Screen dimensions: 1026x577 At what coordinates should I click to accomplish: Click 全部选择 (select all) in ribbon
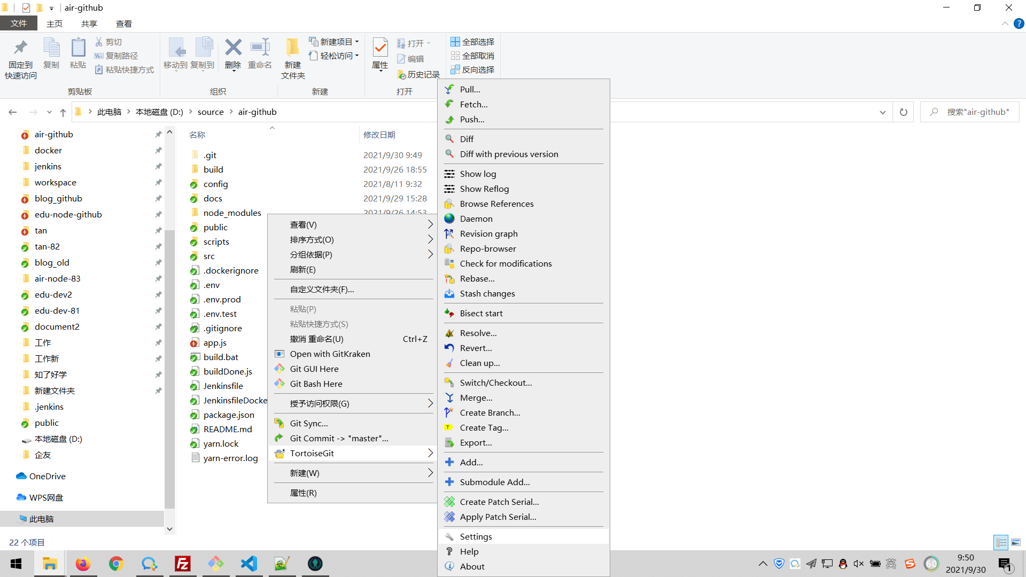(473, 42)
